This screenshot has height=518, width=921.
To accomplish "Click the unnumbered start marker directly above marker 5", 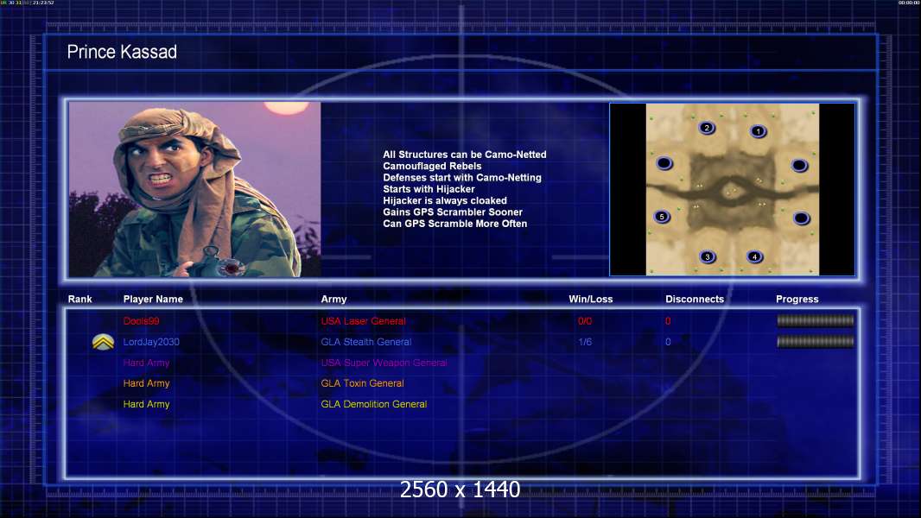I will tap(664, 163).
